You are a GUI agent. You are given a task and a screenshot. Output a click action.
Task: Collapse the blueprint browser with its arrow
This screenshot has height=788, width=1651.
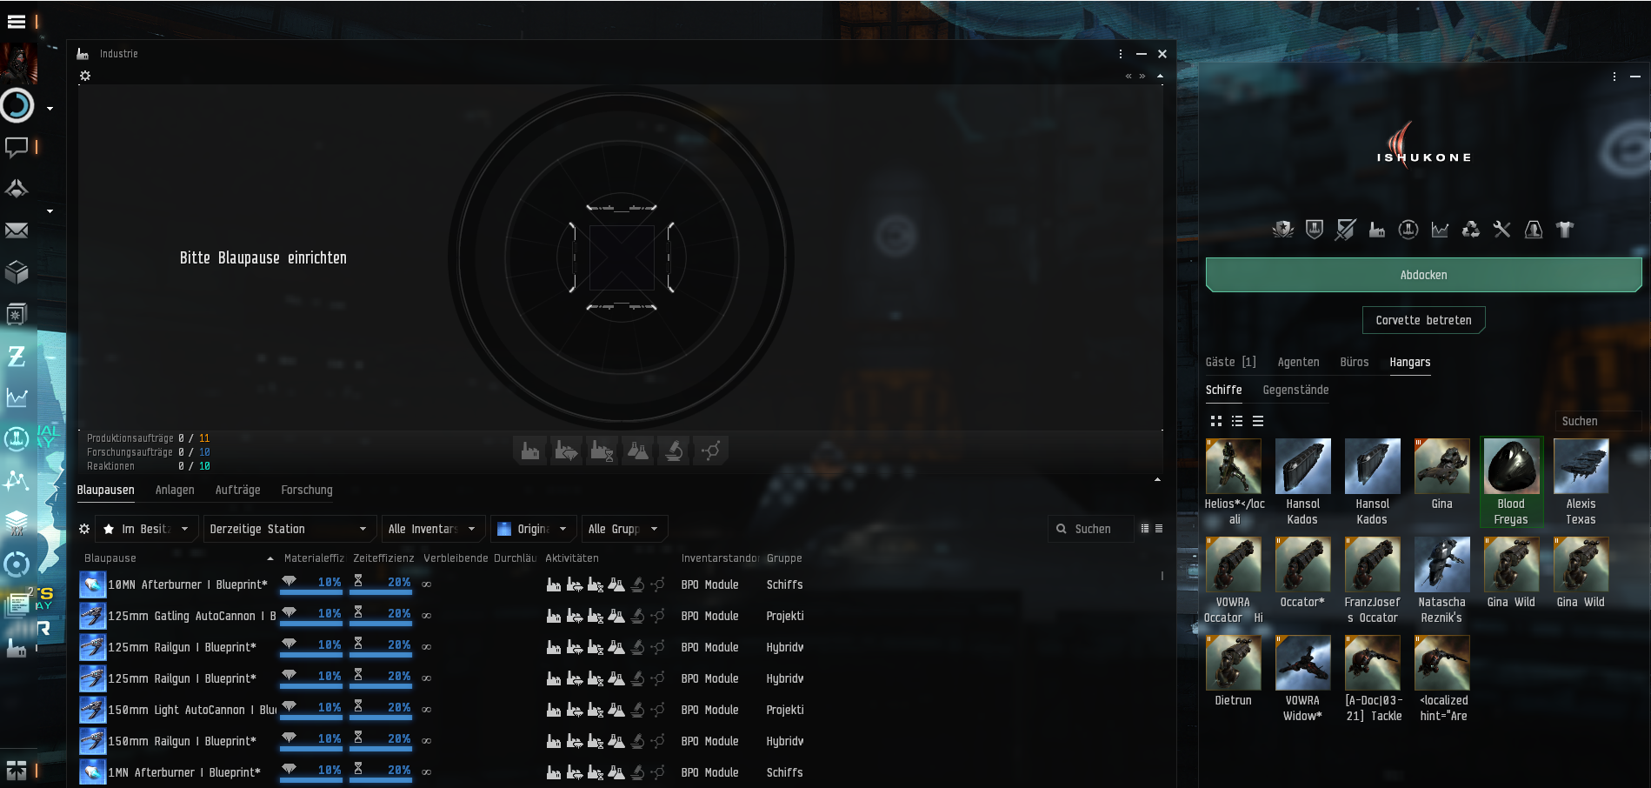(1157, 480)
